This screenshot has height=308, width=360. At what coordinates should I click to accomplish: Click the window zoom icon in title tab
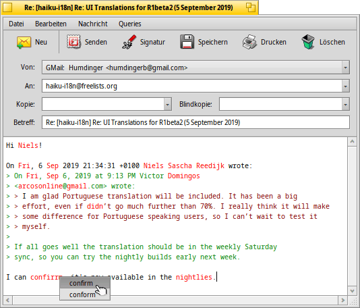251,7
